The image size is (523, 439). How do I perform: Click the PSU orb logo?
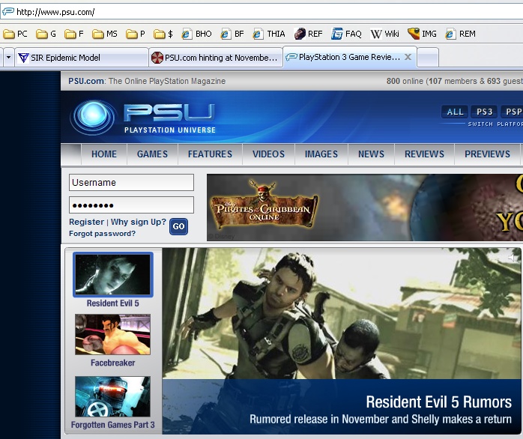coord(93,118)
